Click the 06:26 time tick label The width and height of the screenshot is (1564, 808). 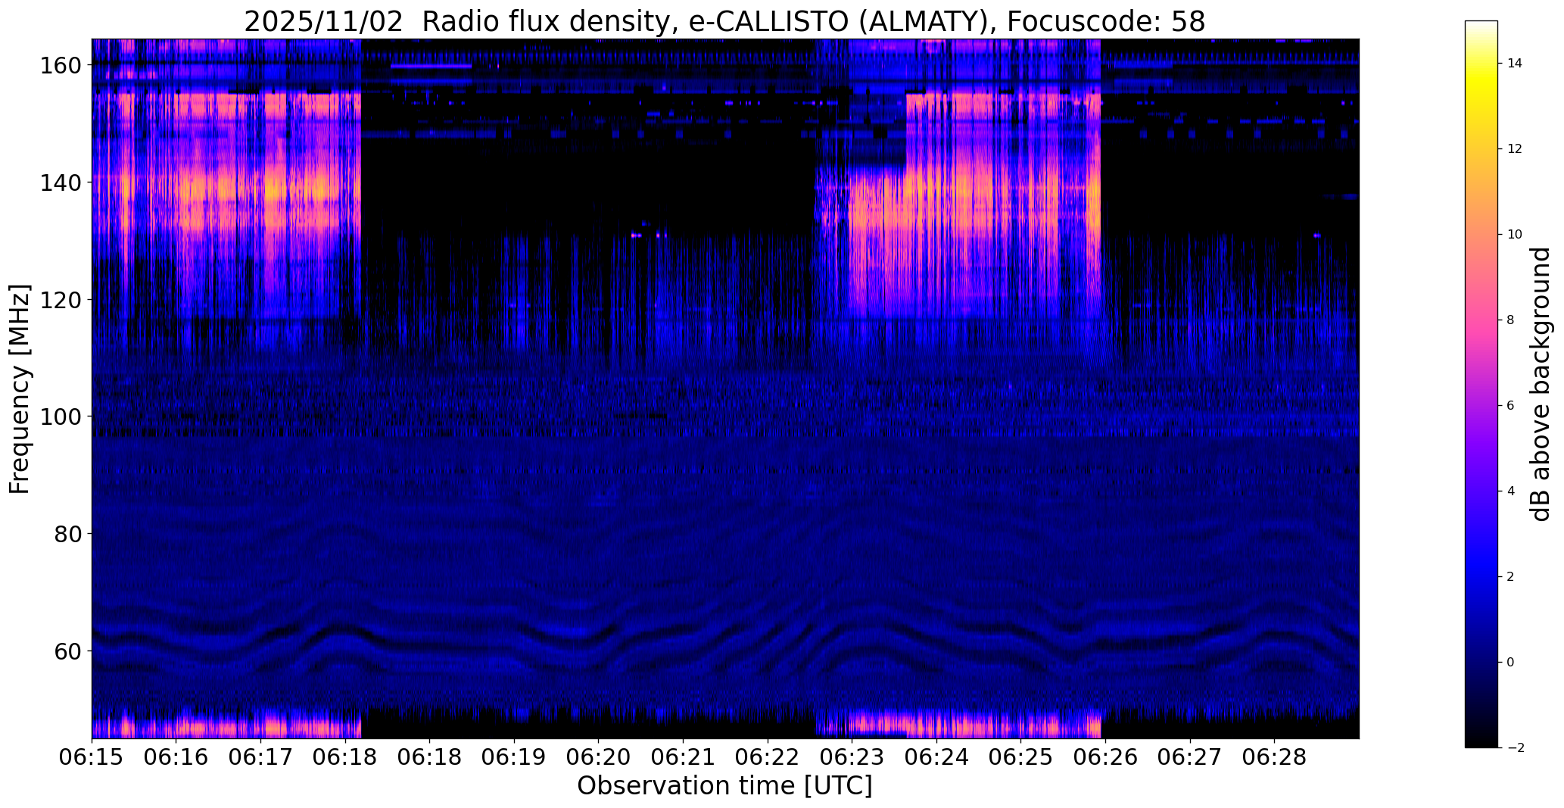[1105, 758]
